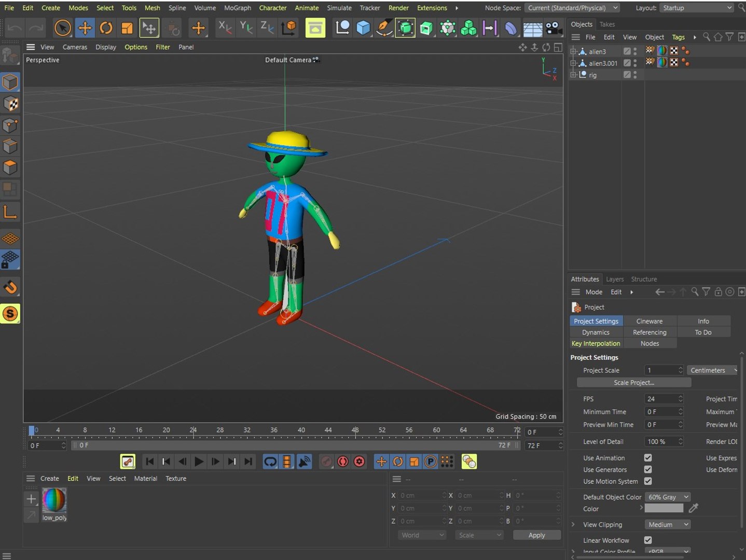Open the Dynamics tab
Viewport: 746px width, 560px height.
[x=596, y=332]
